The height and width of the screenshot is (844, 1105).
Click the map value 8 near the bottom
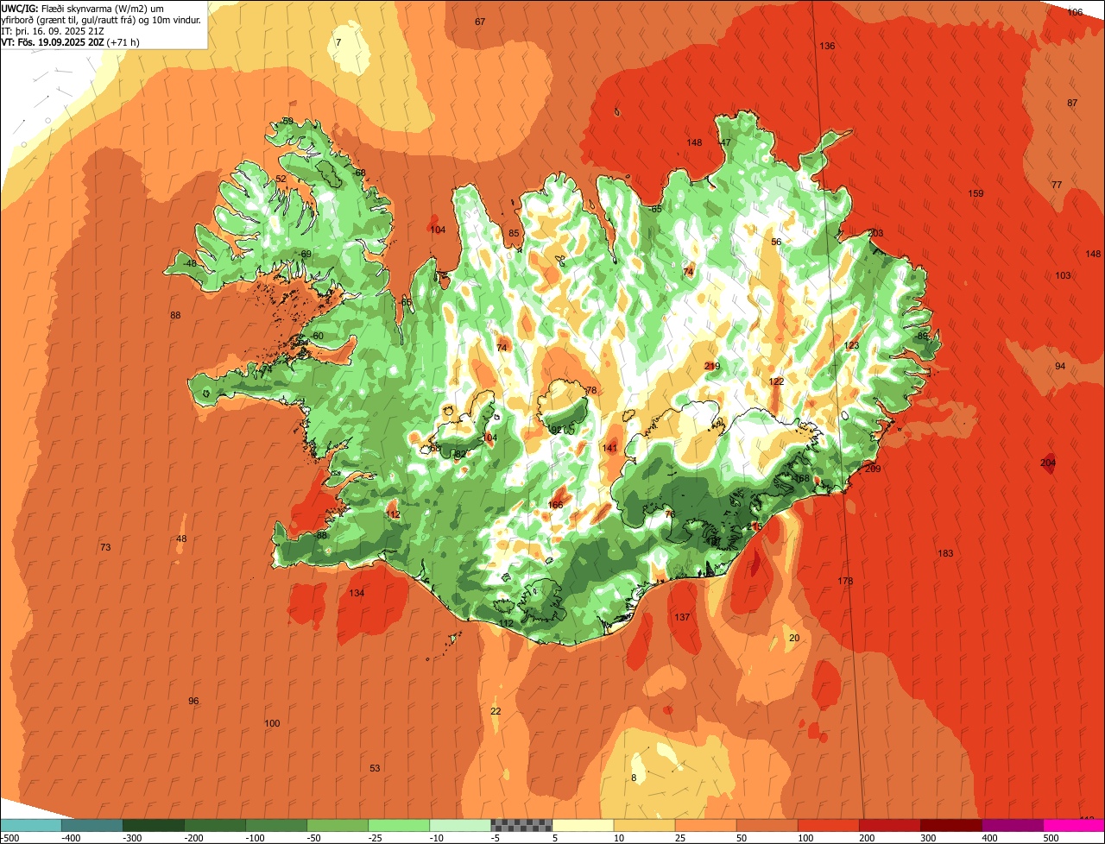[x=634, y=778]
